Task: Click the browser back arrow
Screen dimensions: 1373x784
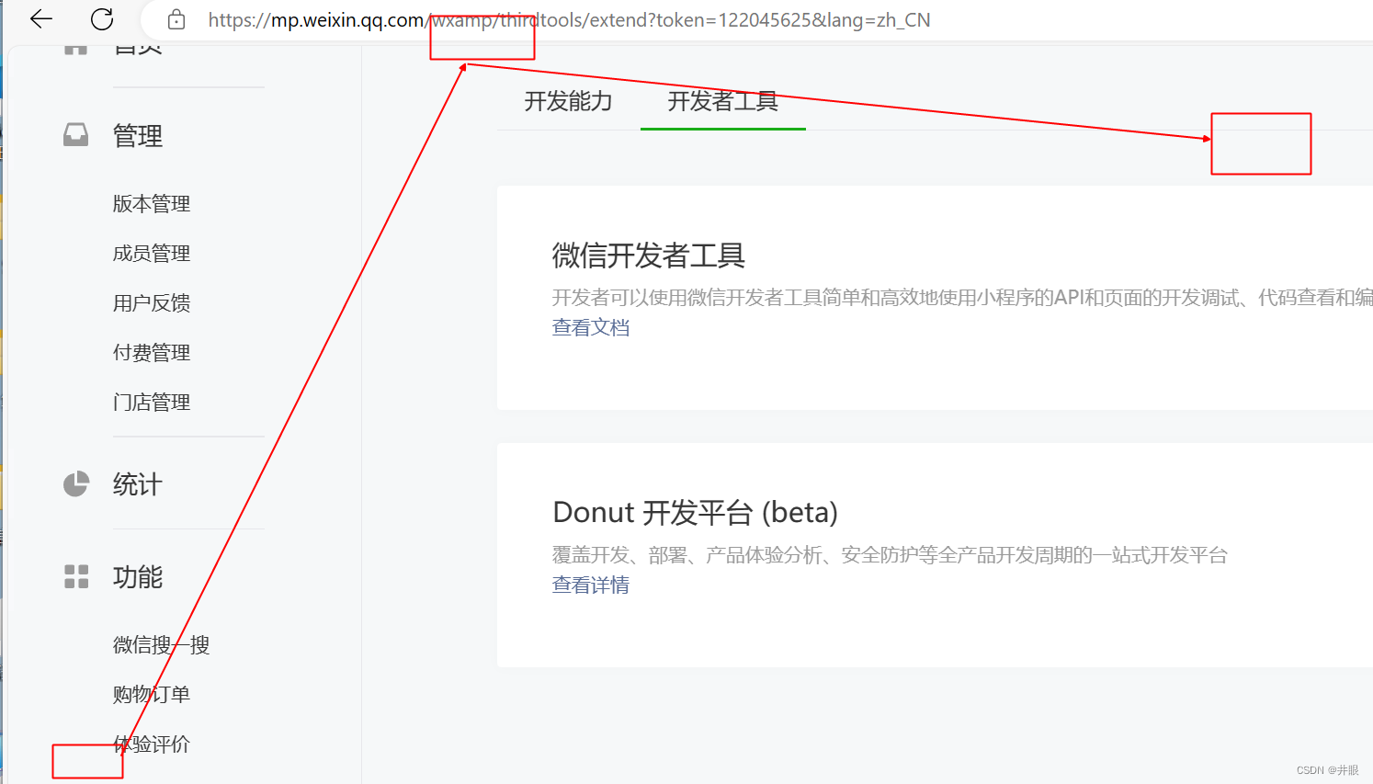Action: coord(40,19)
